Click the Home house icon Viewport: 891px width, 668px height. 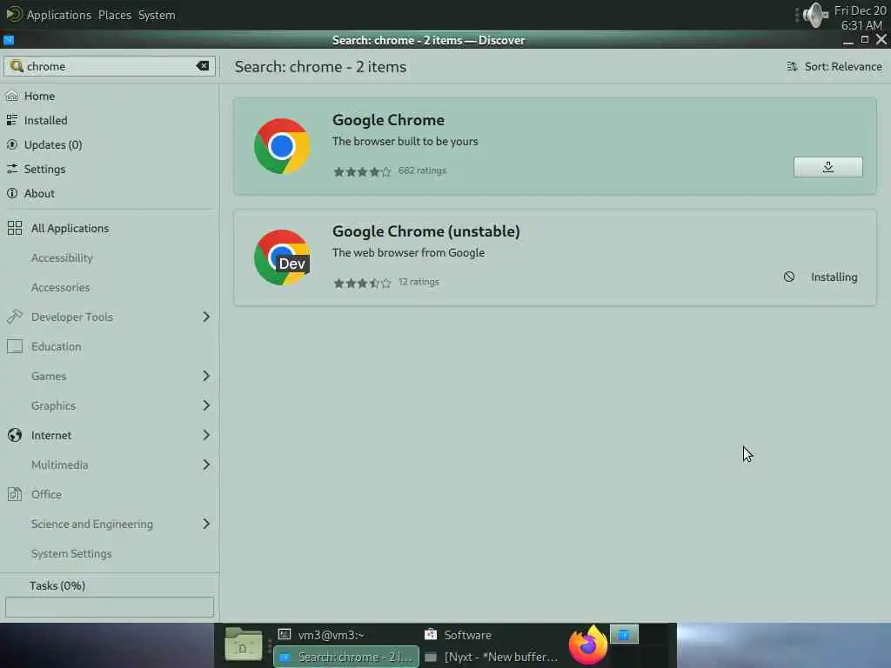coord(12,96)
